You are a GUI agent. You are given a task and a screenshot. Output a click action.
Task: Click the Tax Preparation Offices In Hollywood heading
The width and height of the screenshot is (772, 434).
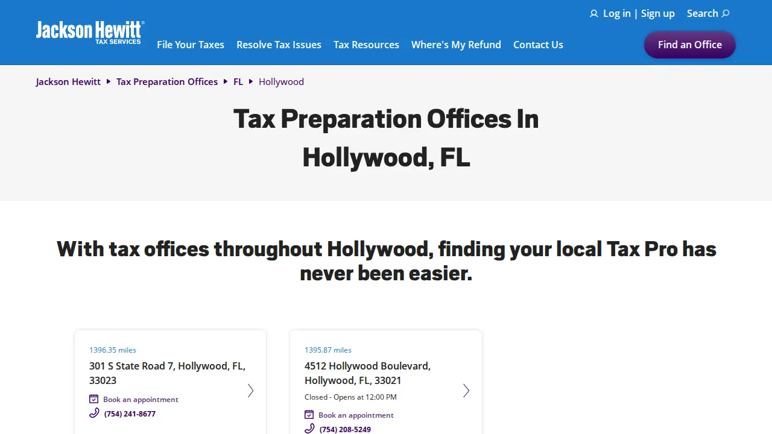point(386,138)
